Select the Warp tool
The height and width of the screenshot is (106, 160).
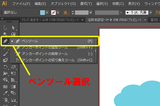pos(5,73)
